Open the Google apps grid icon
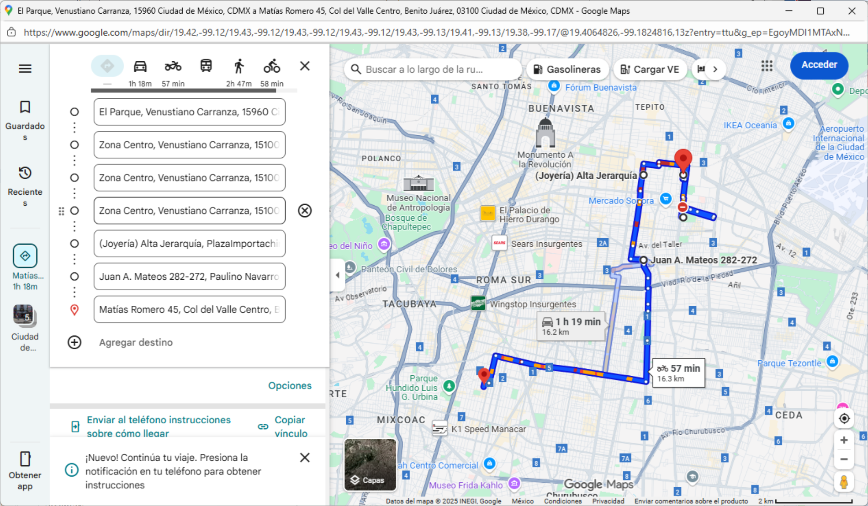 pos(767,67)
